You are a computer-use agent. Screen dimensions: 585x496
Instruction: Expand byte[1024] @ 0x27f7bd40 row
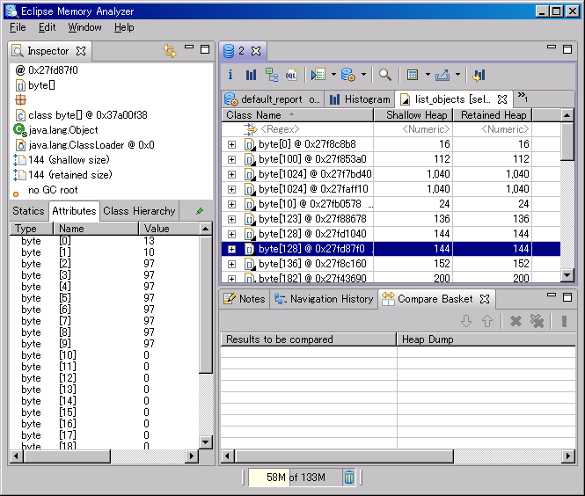coord(231,174)
